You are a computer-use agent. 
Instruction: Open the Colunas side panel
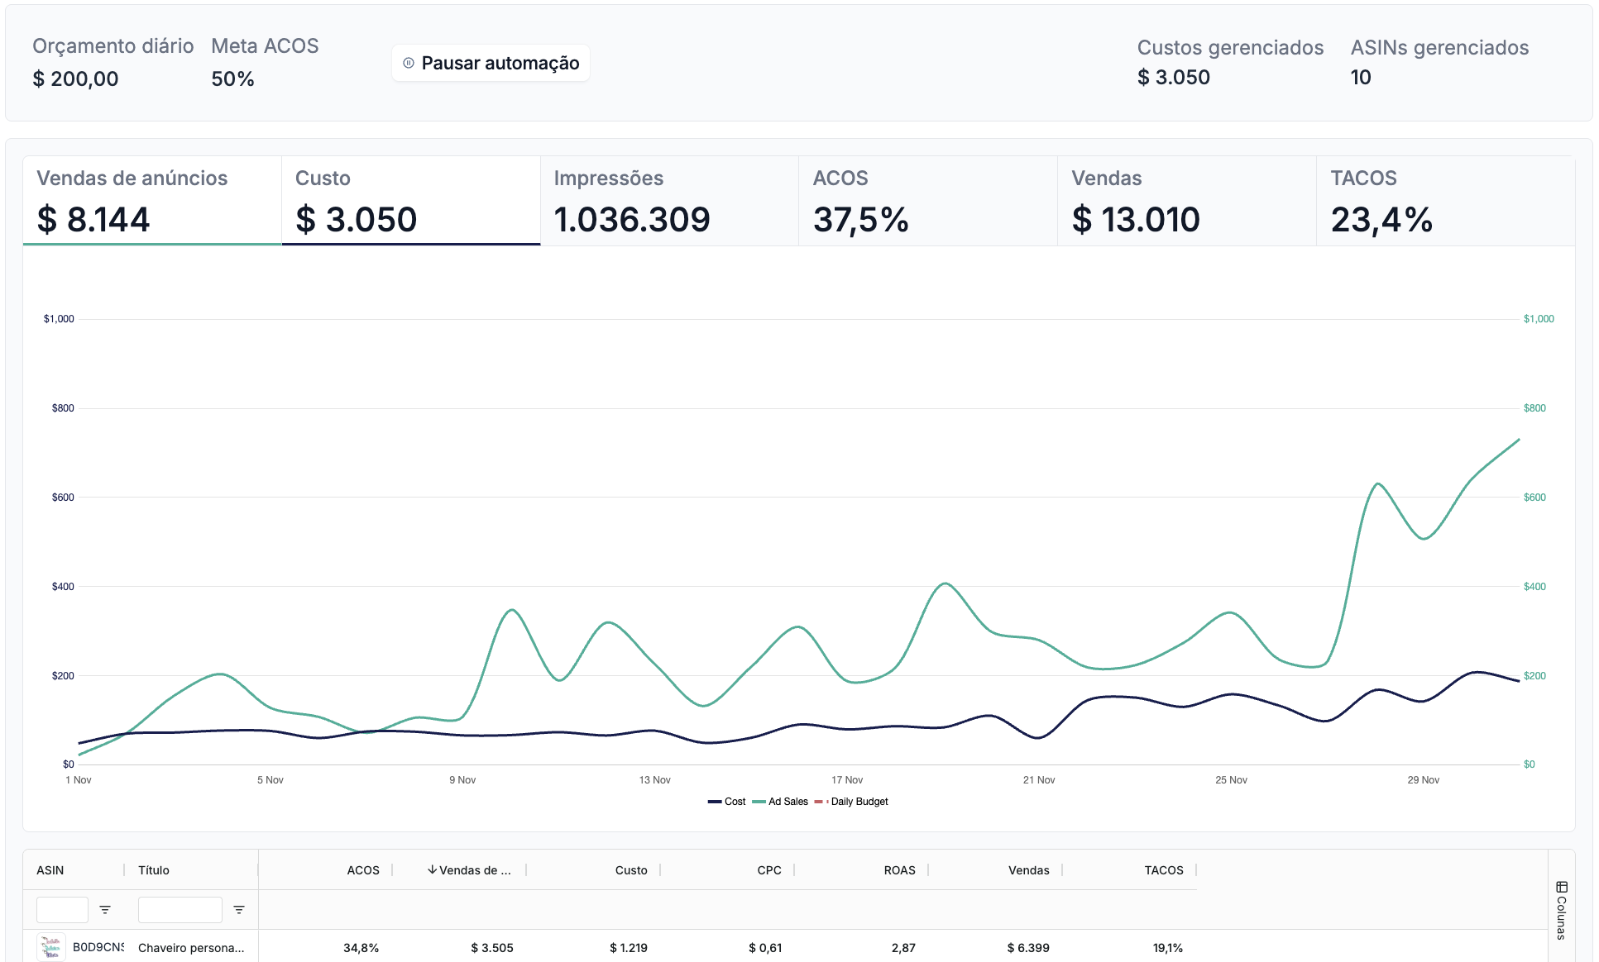(x=1562, y=910)
